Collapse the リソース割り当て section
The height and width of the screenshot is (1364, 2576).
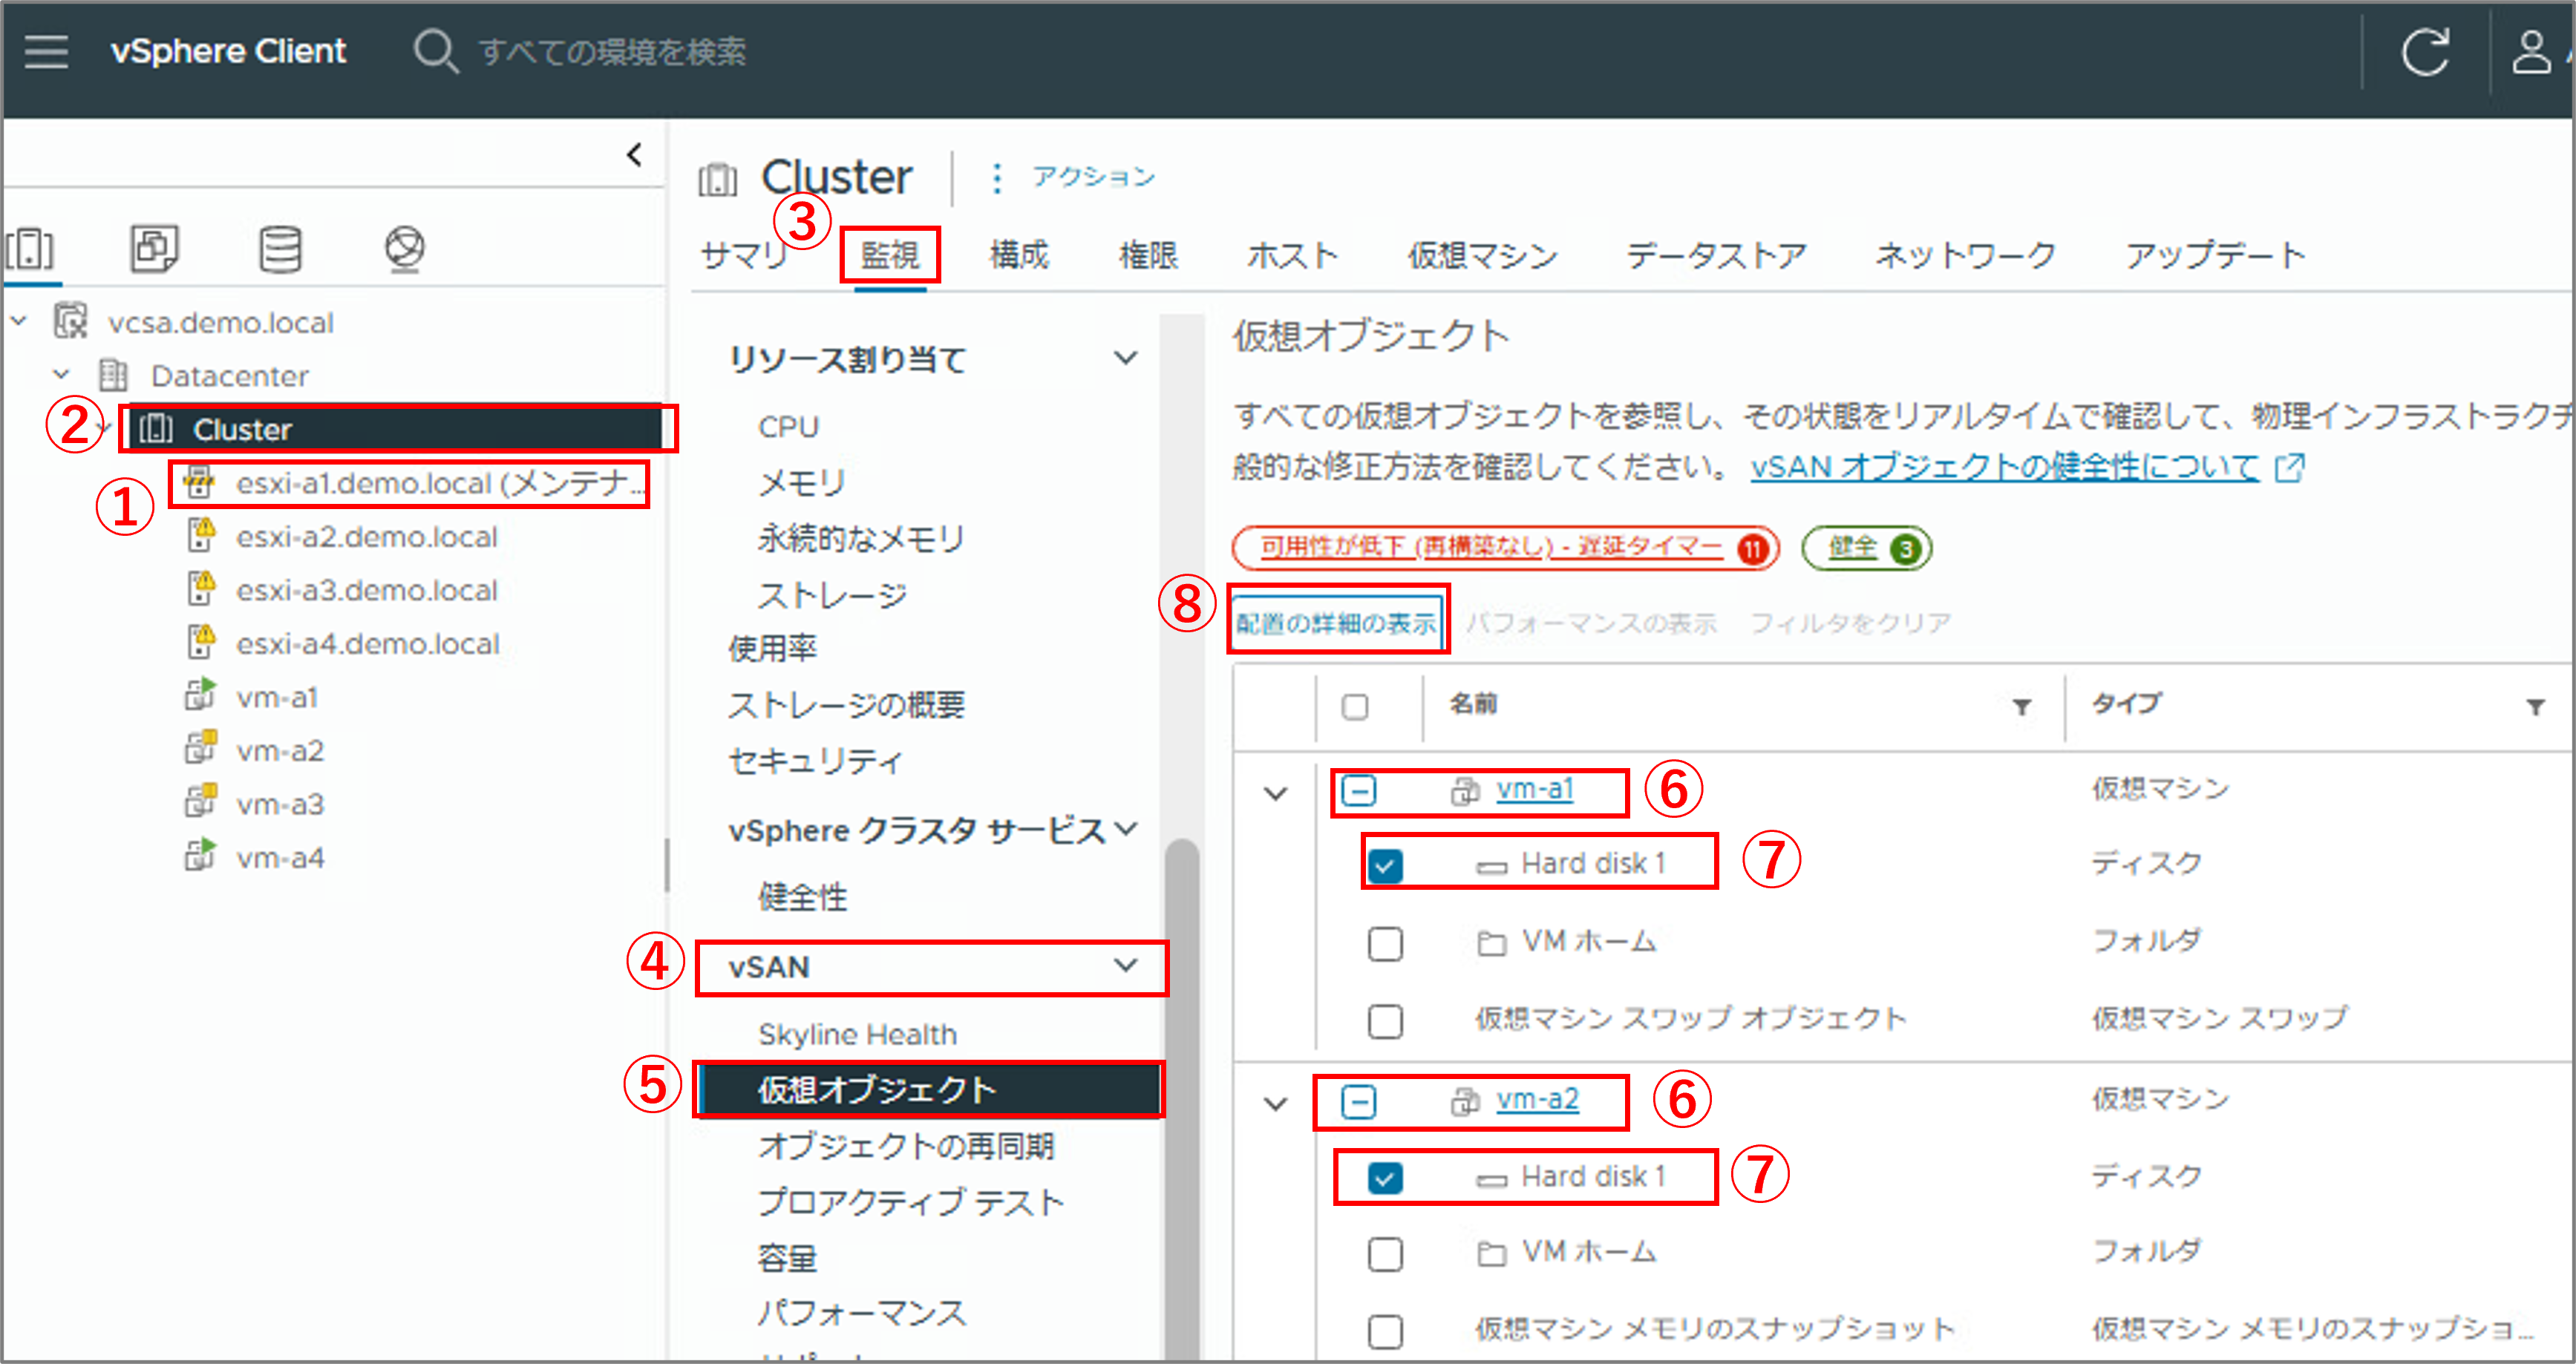[1126, 359]
